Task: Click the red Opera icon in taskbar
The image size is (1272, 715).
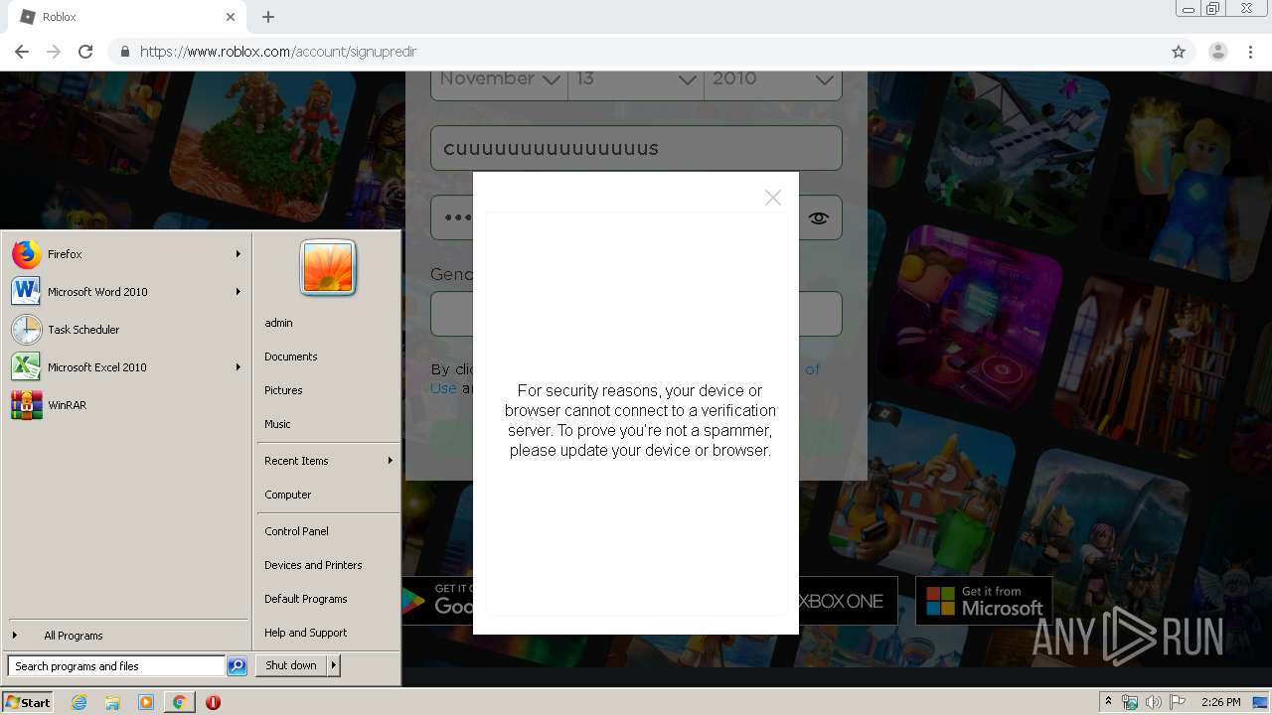Action: point(213,702)
